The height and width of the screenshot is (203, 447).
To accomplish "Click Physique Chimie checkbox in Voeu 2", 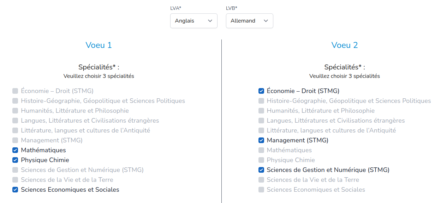I will 261,160.
